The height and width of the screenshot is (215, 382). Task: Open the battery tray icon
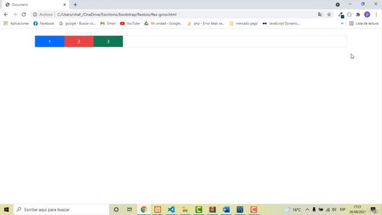(x=321, y=210)
